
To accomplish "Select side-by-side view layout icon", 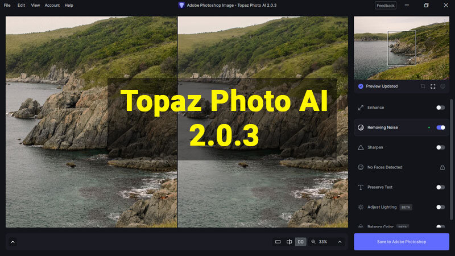I will coord(301,242).
